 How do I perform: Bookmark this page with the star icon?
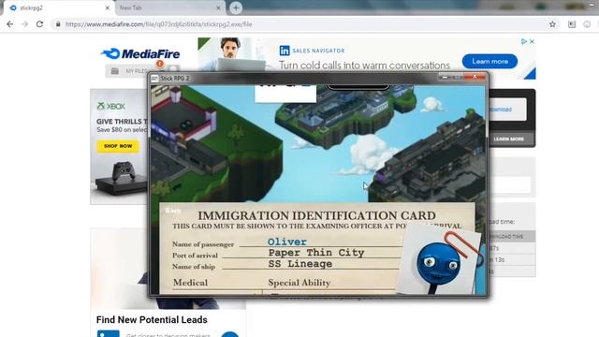552,24
